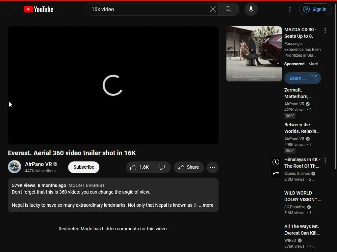The image size is (337, 252).
Task: Click WIRED channel name
Action: (290, 241)
